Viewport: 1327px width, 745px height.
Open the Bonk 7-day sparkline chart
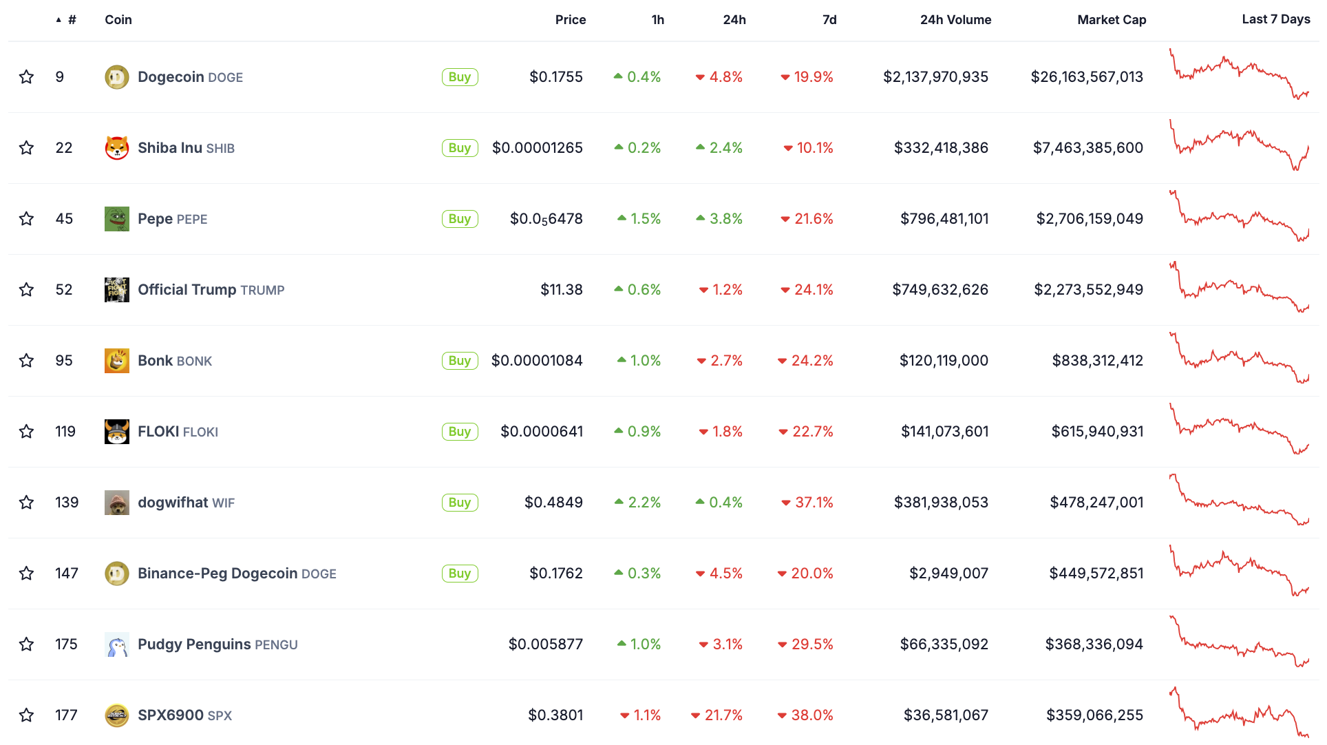coord(1239,359)
